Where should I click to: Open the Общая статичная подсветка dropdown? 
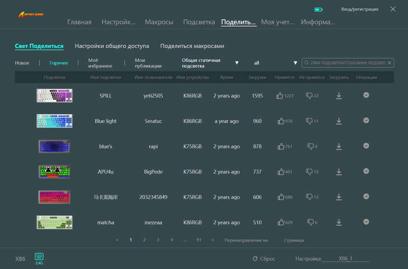tap(210, 63)
